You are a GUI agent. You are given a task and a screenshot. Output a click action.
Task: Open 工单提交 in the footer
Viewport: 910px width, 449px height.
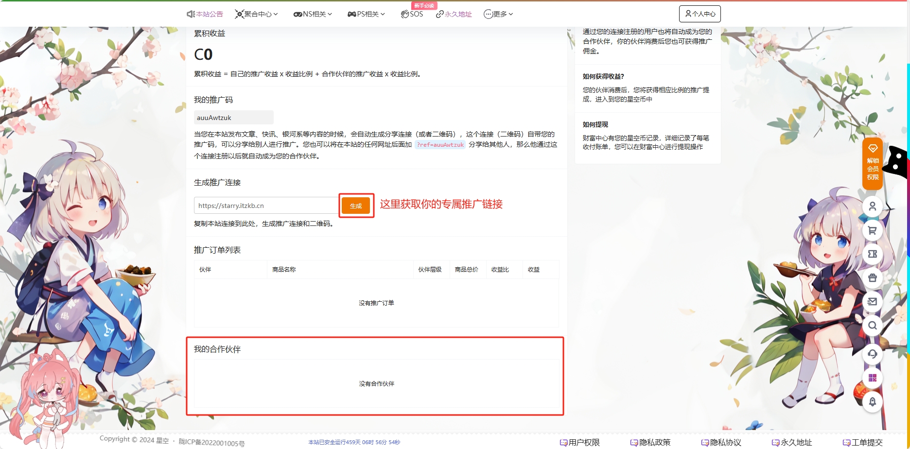coord(865,442)
